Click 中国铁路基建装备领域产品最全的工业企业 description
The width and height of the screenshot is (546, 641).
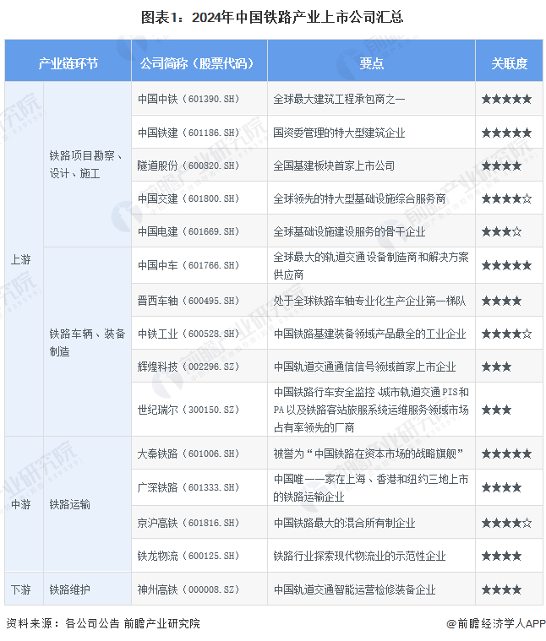369,334
